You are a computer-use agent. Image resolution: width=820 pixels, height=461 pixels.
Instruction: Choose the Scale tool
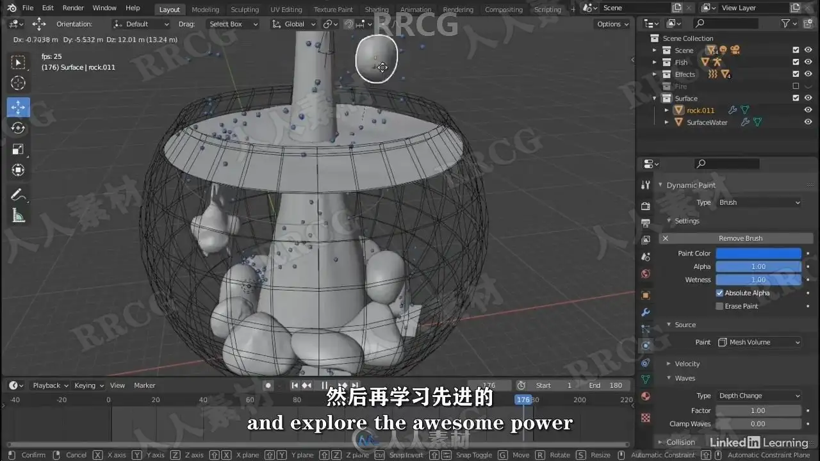pyautogui.click(x=19, y=149)
